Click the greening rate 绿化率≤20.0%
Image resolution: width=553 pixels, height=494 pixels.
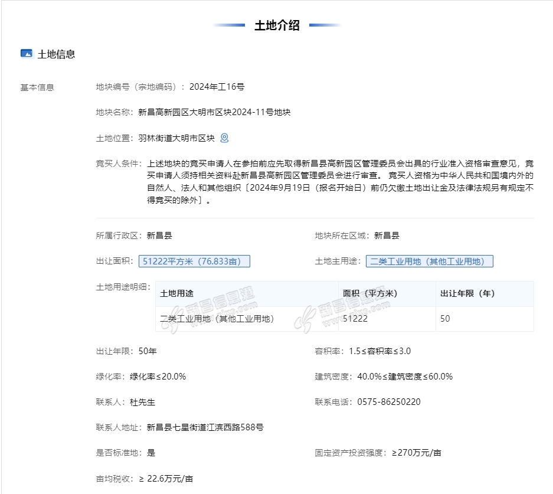pos(158,377)
